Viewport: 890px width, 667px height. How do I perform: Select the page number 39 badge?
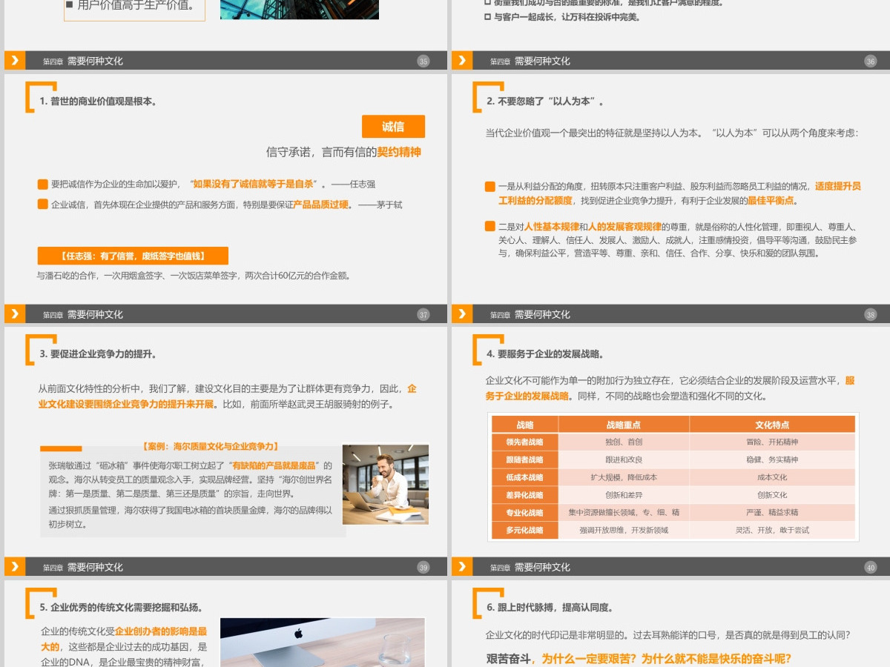(423, 568)
